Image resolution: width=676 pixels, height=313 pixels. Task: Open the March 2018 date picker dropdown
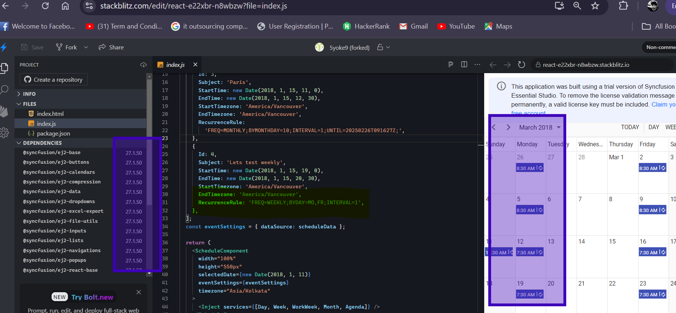[x=540, y=127]
